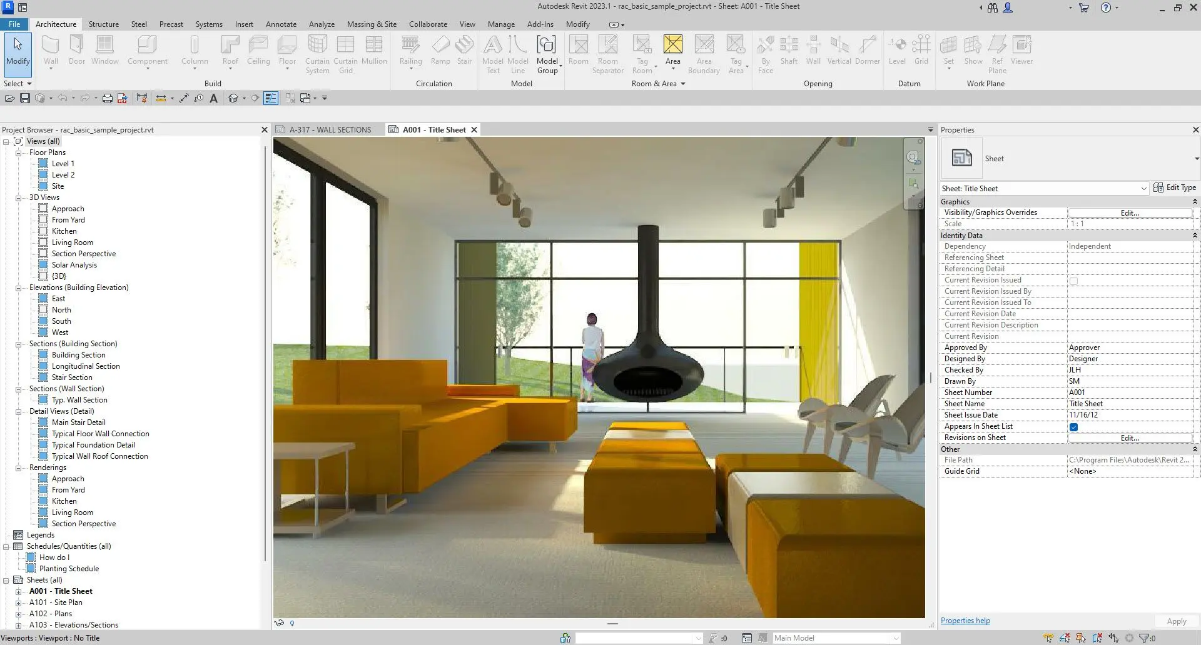Expand the A101 - Site Plan sheet node
Image resolution: width=1201 pixels, height=645 pixels.
(19, 602)
